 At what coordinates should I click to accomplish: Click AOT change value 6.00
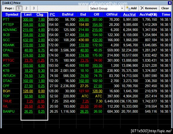[x=41, y=66]
